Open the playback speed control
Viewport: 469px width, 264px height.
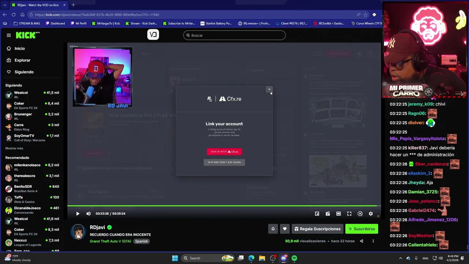tap(360, 213)
